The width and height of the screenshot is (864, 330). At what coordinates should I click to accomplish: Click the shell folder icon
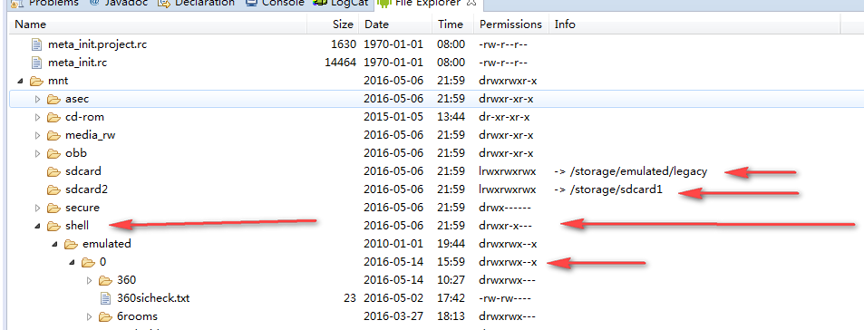53,226
